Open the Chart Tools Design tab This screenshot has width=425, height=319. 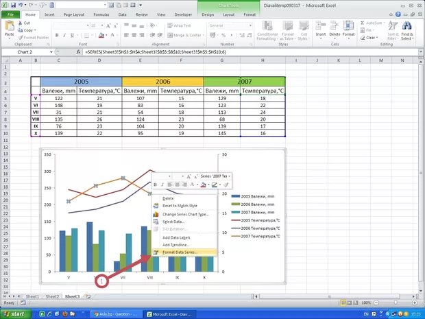pos(208,14)
